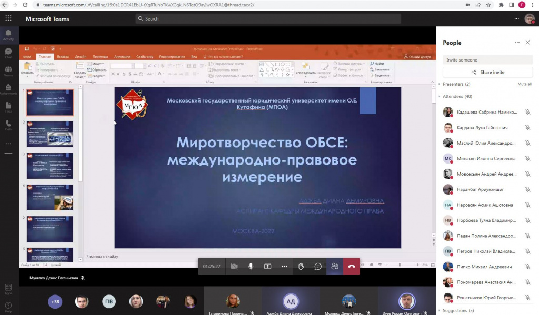The image size is (539, 315).
Task: Open Teams section in the sidebar
Action: click(8, 71)
